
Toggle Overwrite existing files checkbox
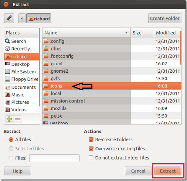coord(91,149)
